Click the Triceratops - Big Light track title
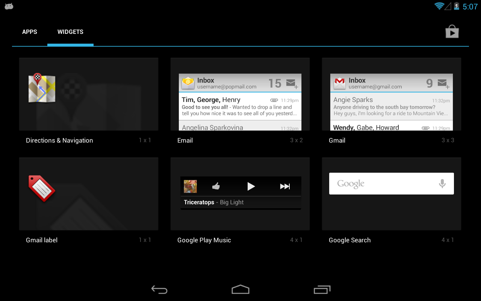Image resolution: width=481 pixels, height=301 pixels. [214, 202]
